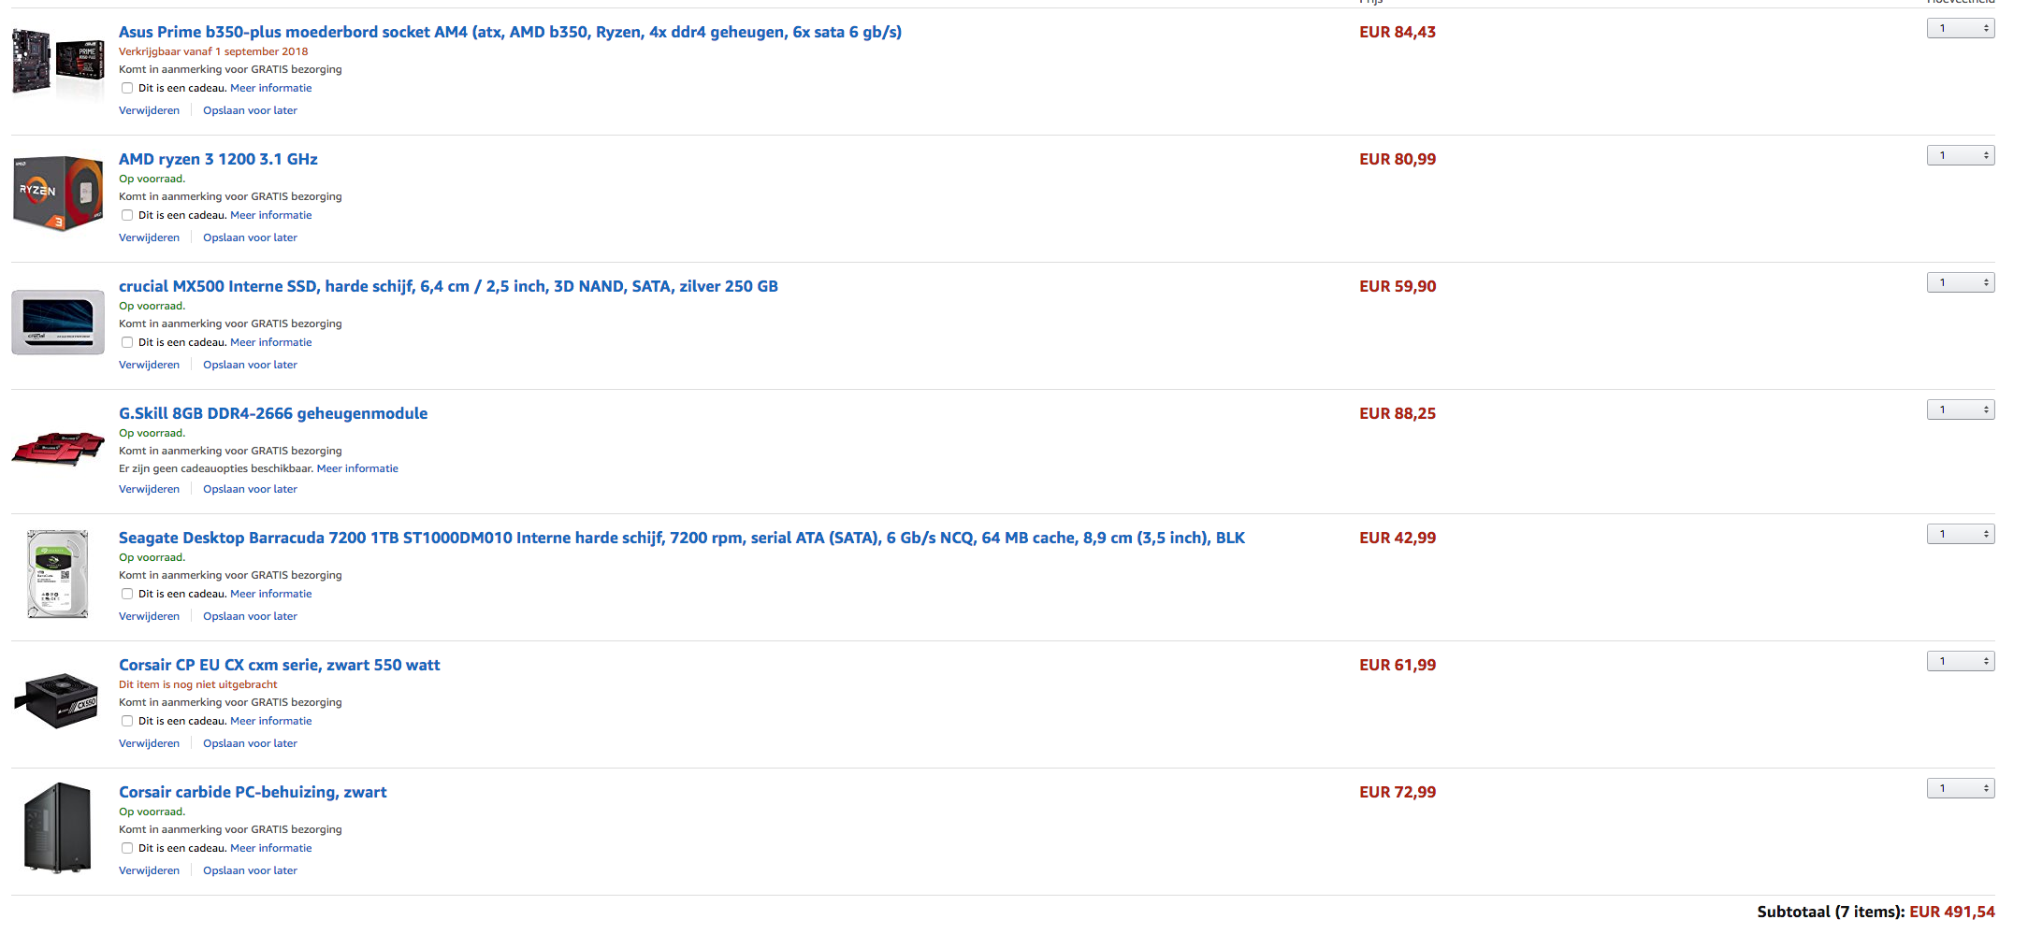The width and height of the screenshot is (2028, 934).
Task: Click the G.Skill red memory module image
Action: point(58,447)
